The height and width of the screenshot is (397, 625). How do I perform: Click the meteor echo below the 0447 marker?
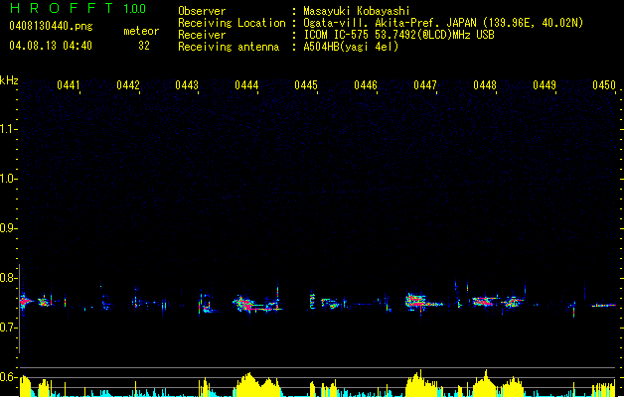(x=423, y=302)
